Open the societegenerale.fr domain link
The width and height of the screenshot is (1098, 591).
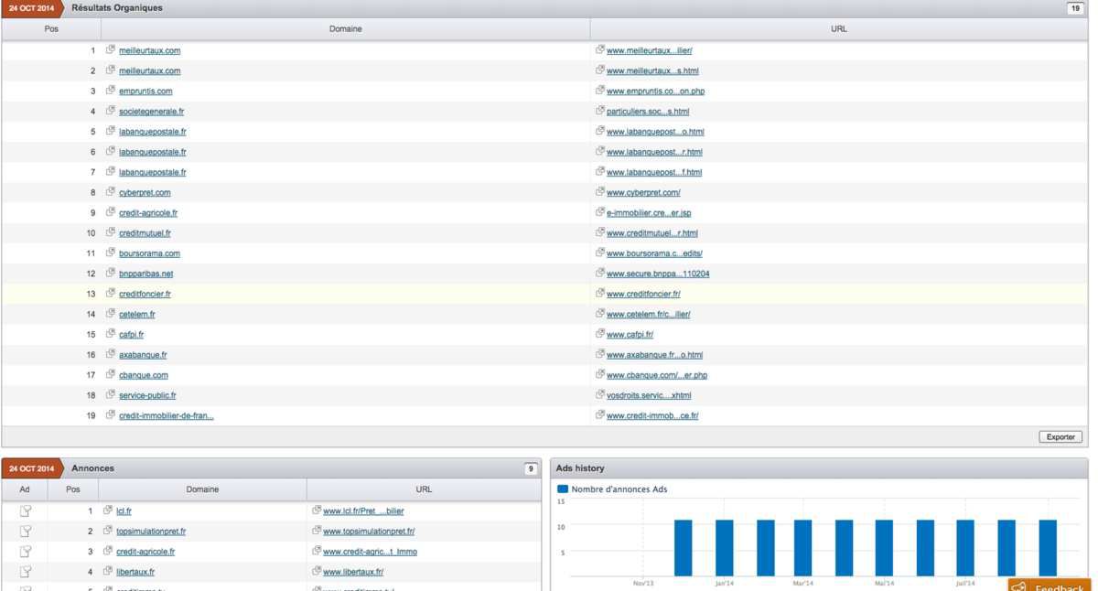tap(152, 111)
